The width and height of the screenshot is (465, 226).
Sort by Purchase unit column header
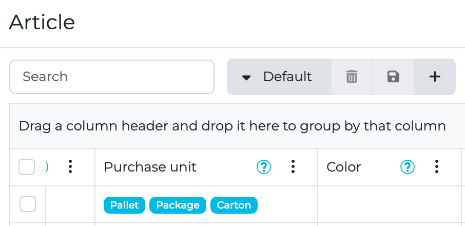150,167
